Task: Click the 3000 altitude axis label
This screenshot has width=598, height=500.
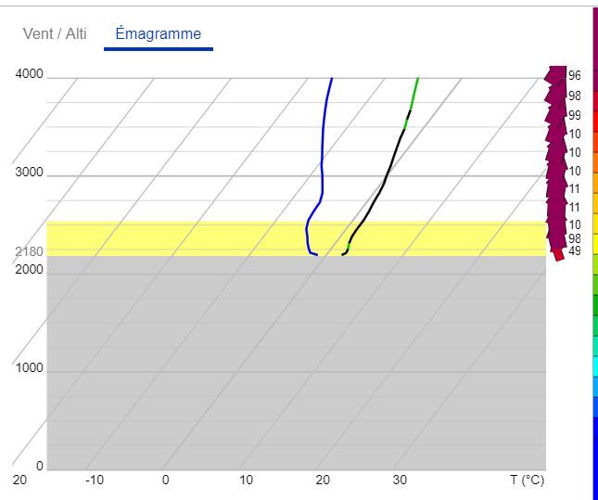Action: (29, 173)
